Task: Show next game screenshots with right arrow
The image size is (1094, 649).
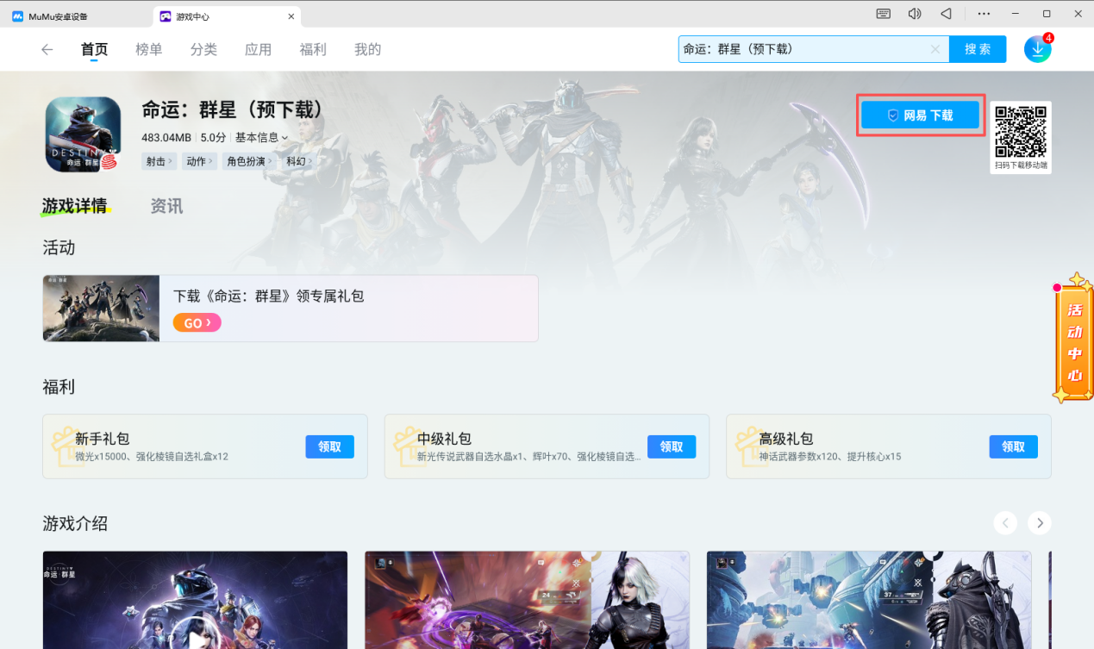Action: (x=1040, y=522)
